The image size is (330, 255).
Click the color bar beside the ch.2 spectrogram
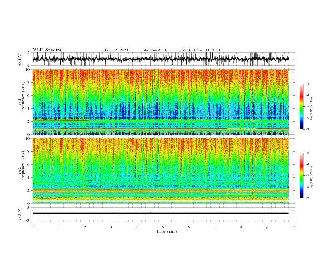(301, 175)
